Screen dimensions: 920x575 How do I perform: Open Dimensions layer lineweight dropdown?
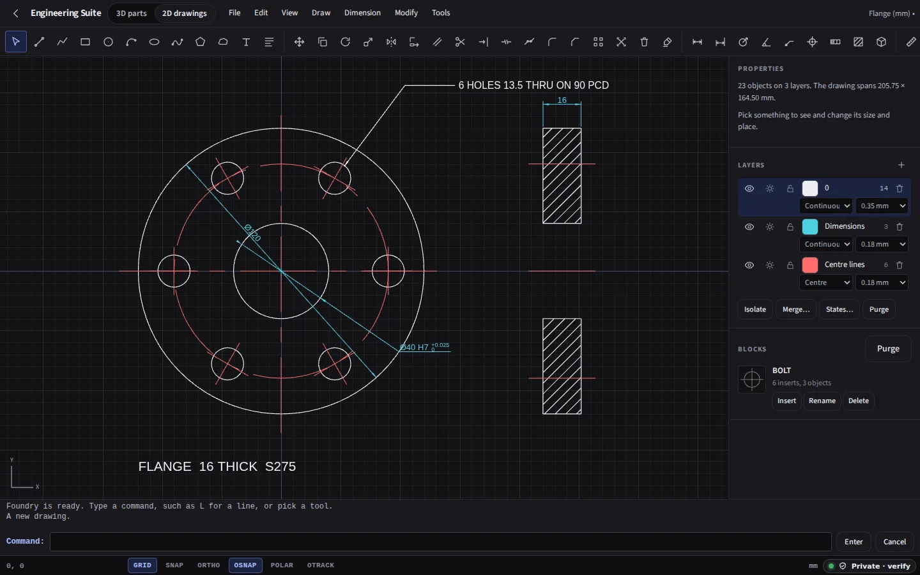pyautogui.click(x=882, y=244)
